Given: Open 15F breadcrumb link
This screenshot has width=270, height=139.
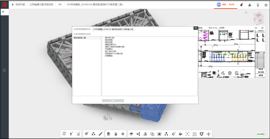Looking at the screenshot, I should pos(60,5).
